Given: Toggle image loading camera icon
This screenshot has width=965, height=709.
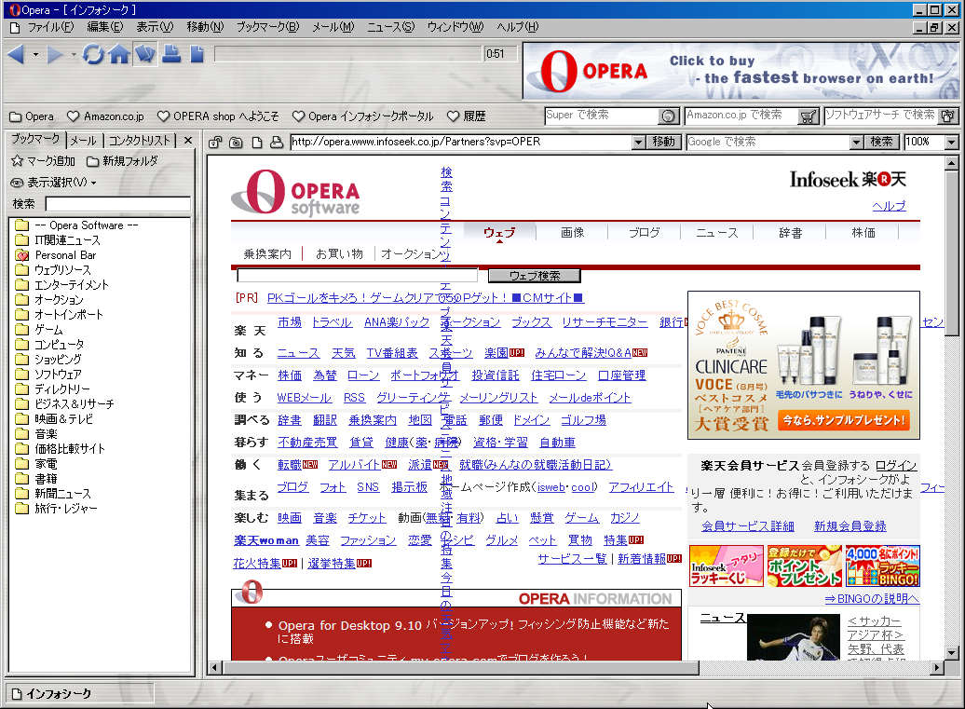Looking at the screenshot, I should click(x=236, y=143).
